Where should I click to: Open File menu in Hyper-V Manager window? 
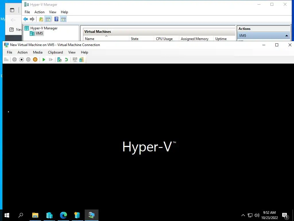[x=27, y=12]
